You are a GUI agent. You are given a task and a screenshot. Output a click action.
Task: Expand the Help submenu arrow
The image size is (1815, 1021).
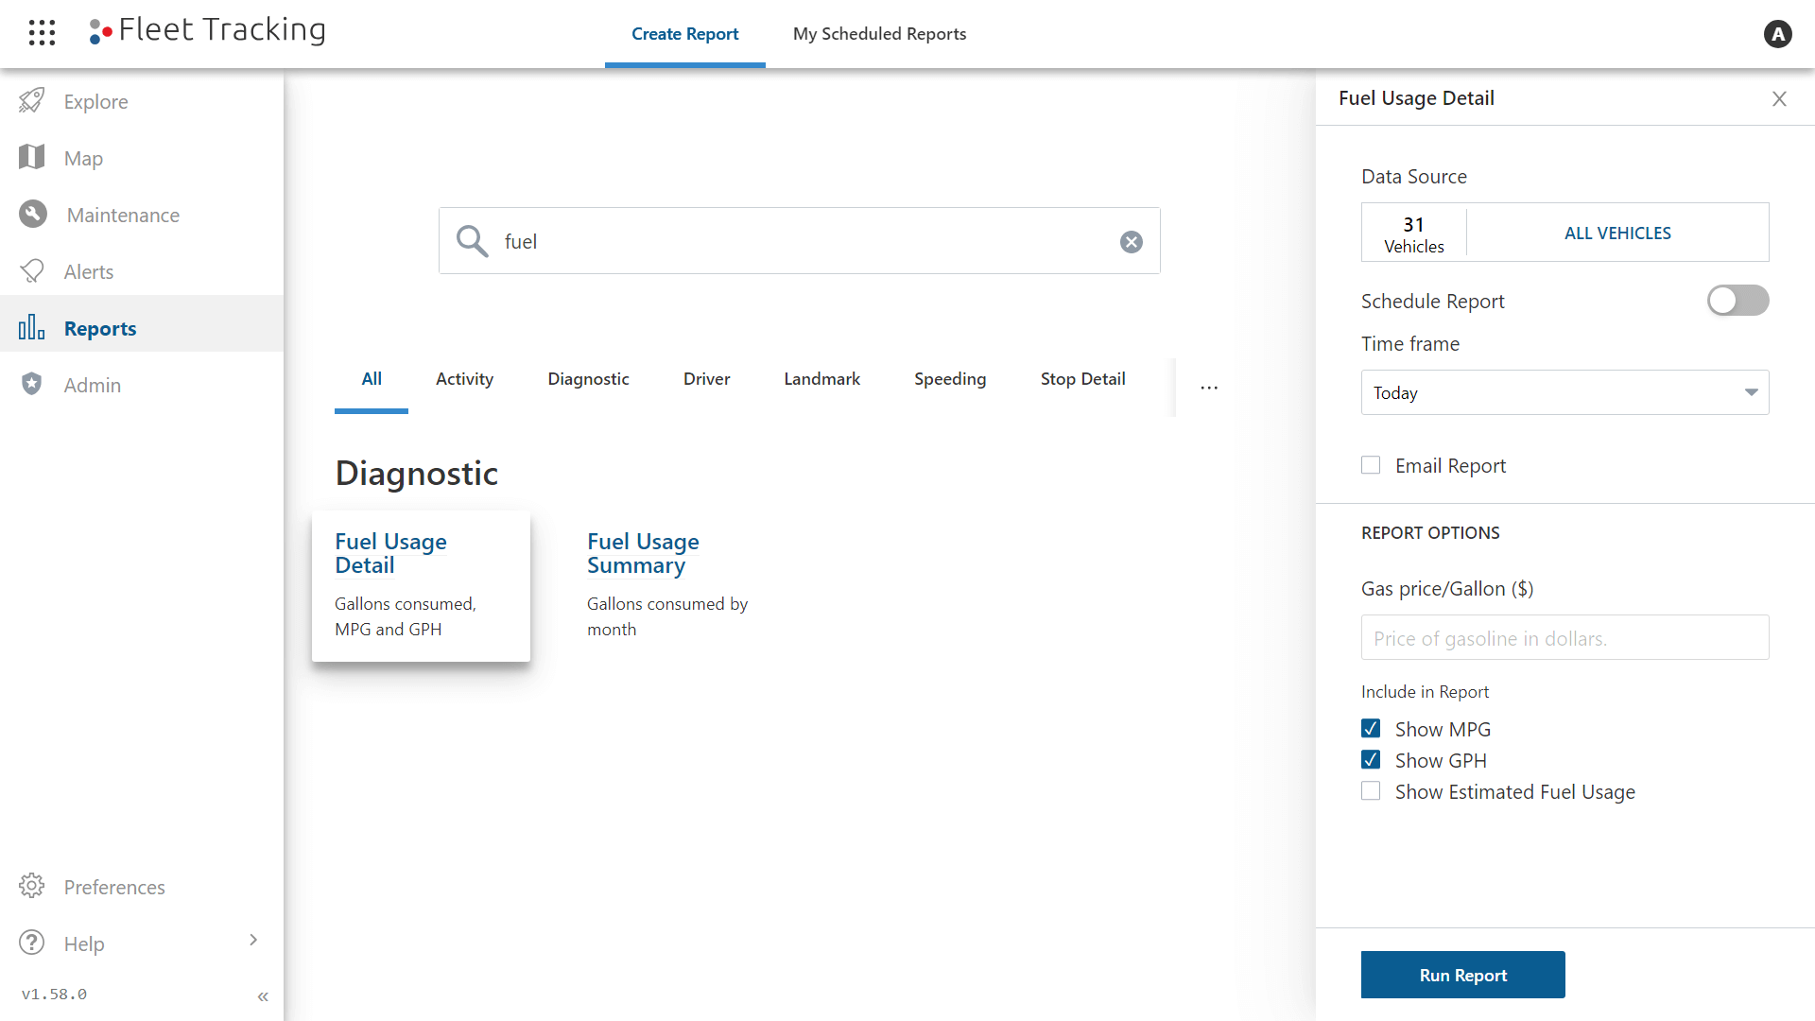(x=253, y=940)
